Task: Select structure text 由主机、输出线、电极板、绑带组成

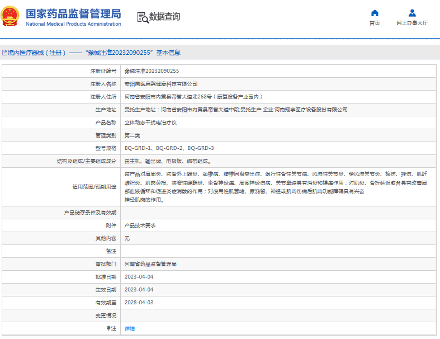Action: pos(168,161)
